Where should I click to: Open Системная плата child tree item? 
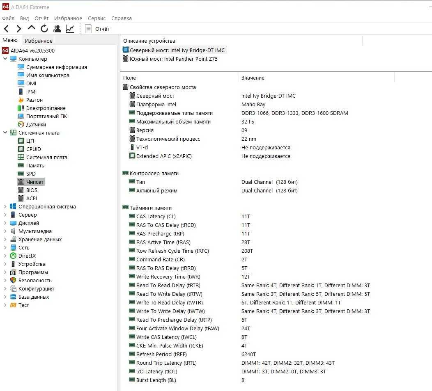coord(46,157)
